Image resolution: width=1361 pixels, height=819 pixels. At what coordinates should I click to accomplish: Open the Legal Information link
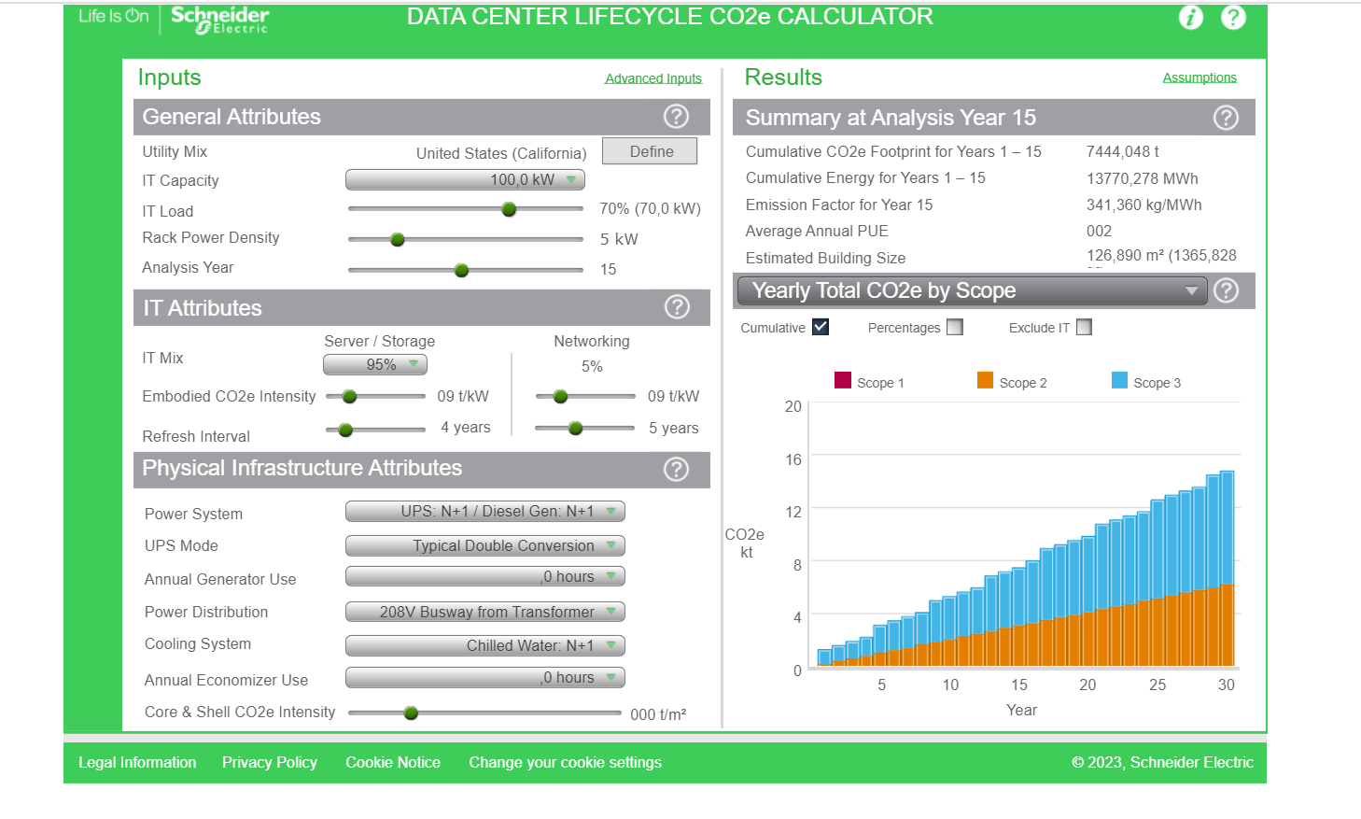click(x=137, y=762)
